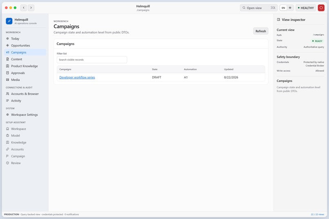Focus the Search visible records field
This screenshot has height=219, width=329.
click(x=92, y=60)
